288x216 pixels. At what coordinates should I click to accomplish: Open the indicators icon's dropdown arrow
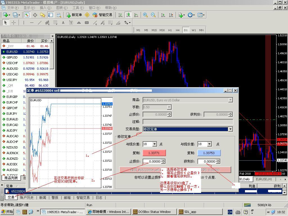click(x=184, y=15)
